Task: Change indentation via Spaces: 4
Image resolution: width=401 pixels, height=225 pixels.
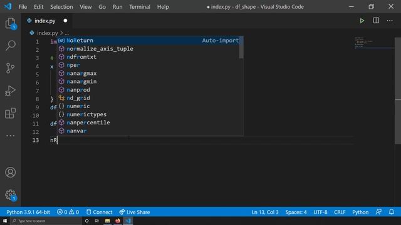Action: pos(296,212)
